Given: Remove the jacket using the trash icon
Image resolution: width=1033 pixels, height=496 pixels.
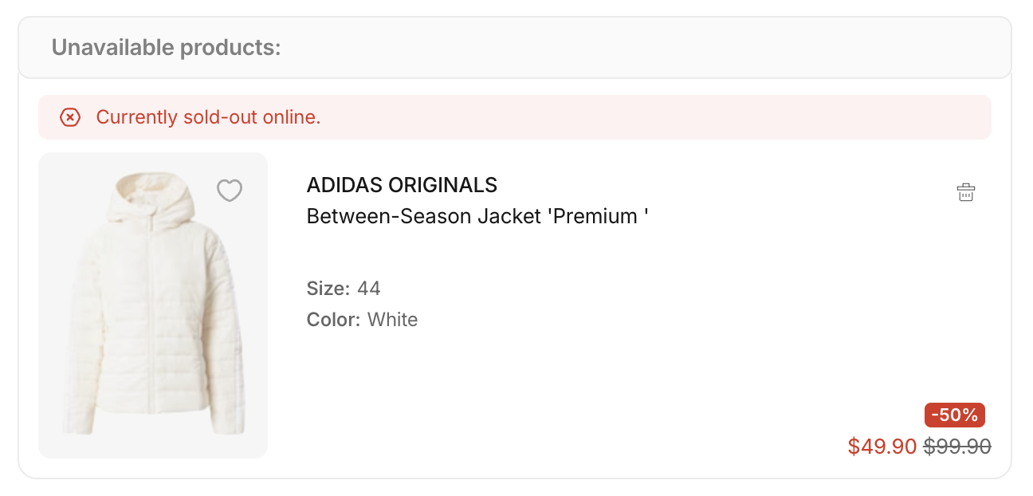Looking at the screenshot, I should point(965,192).
